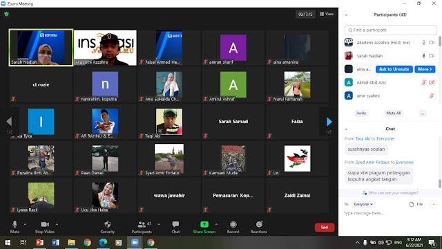Open the View layout menu

[x=327, y=14]
